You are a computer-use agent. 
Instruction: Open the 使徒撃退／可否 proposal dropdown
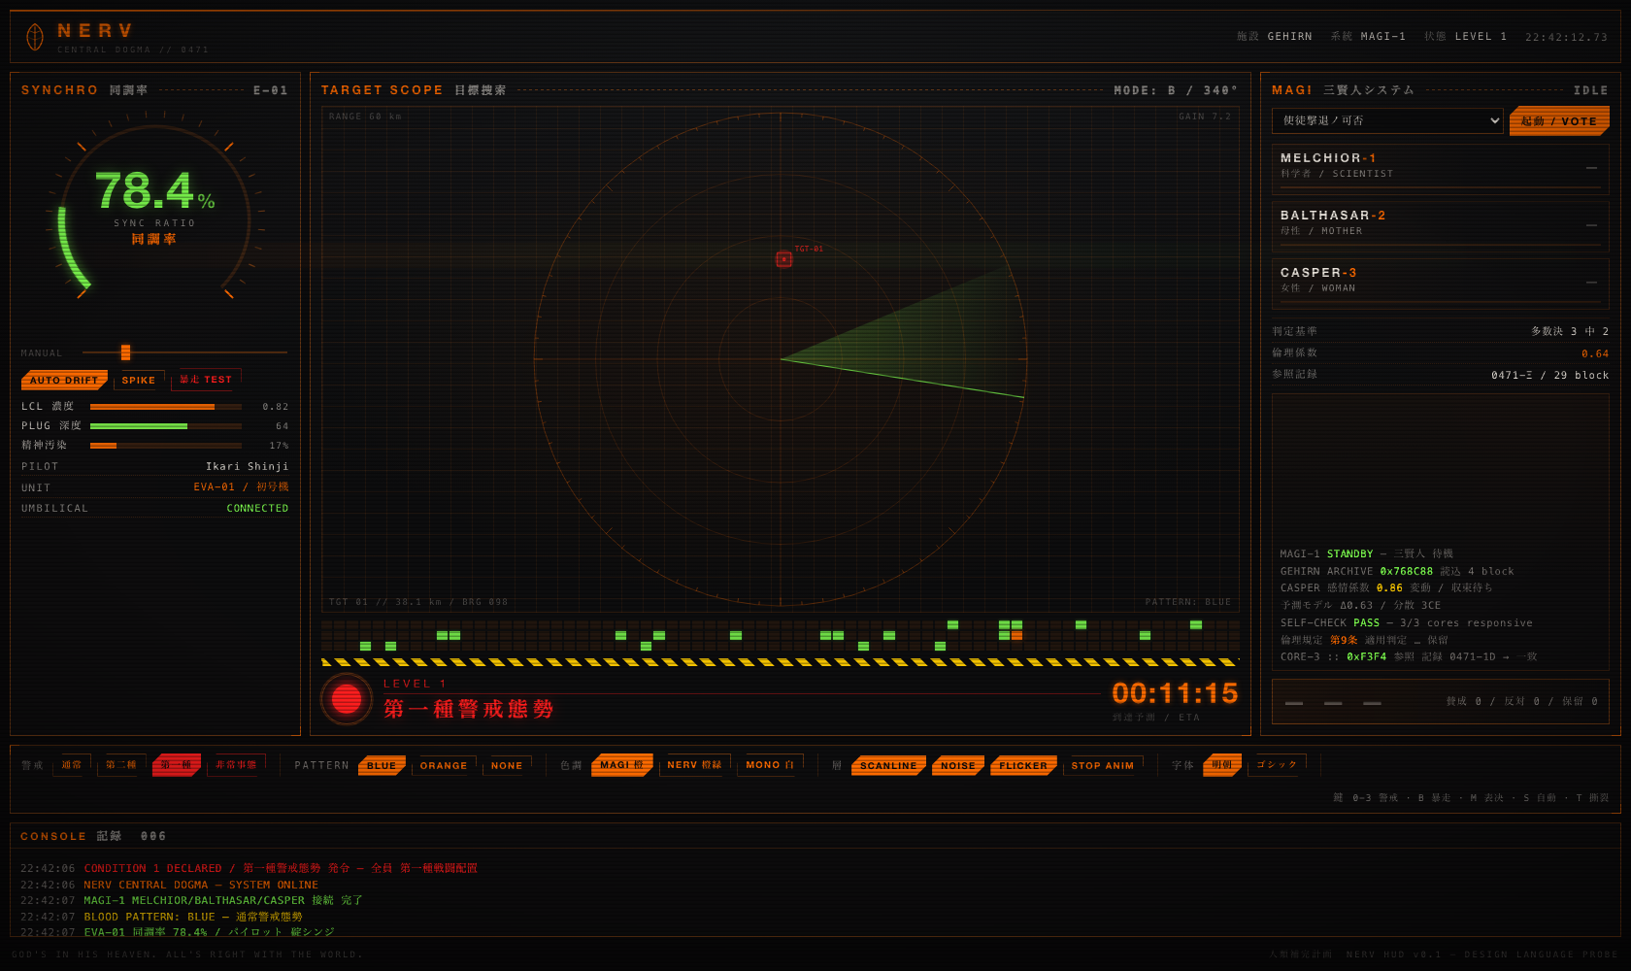[x=1387, y=120]
